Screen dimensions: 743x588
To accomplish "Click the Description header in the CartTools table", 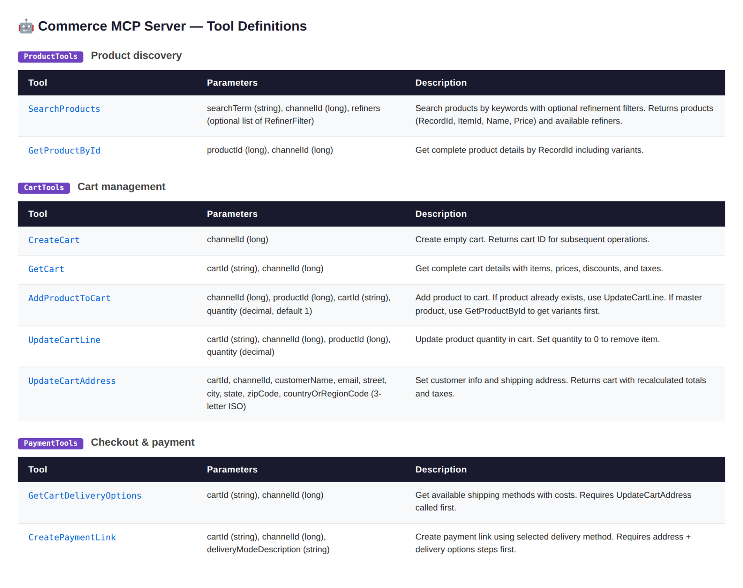I will click(441, 214).
